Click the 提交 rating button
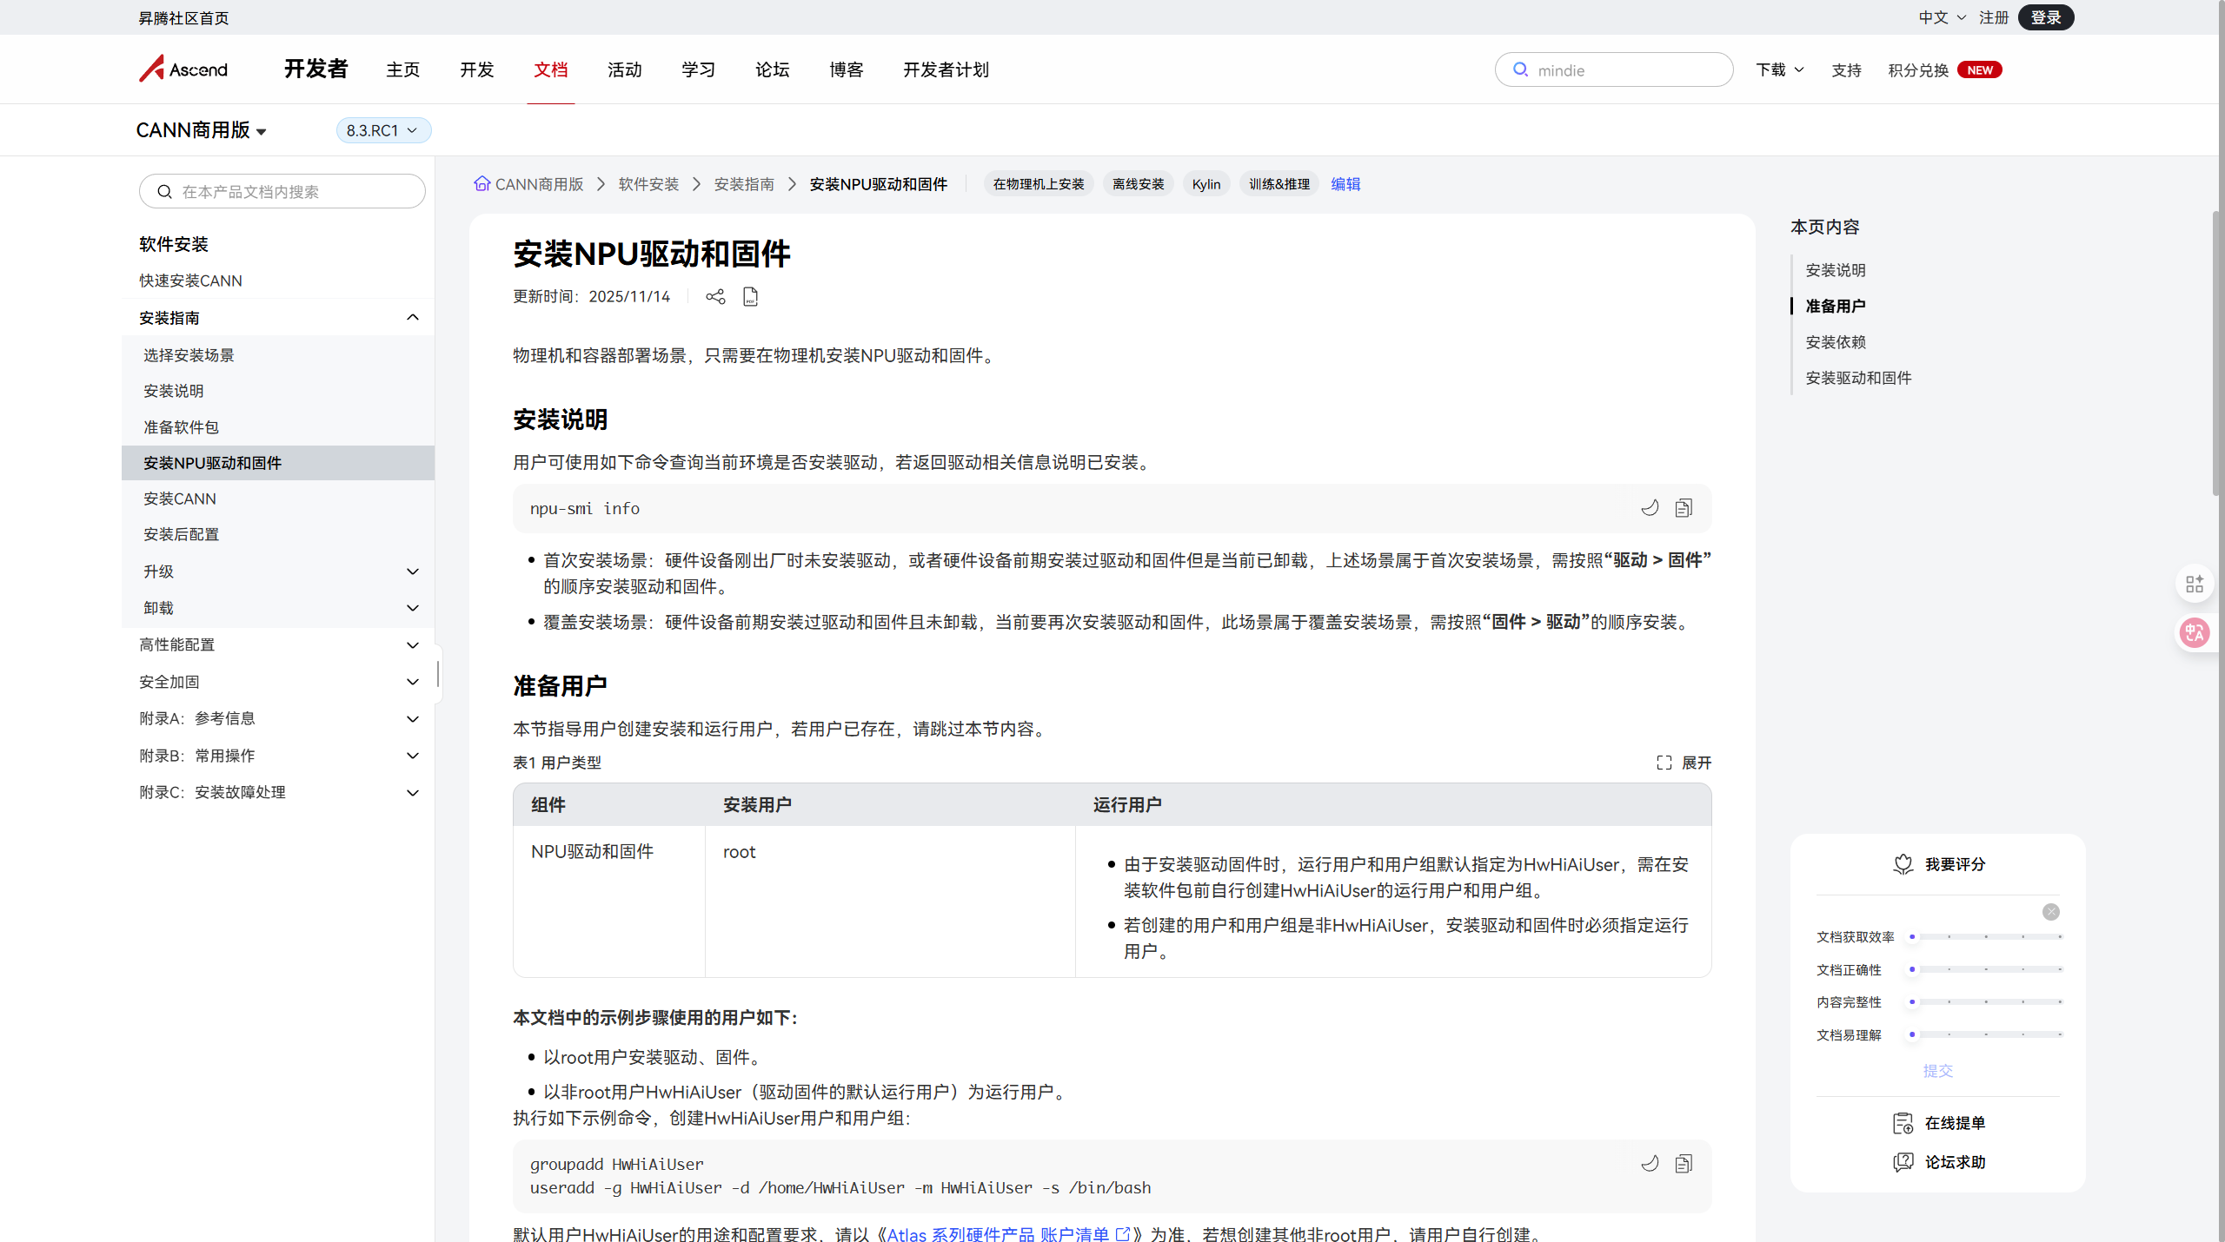Screen dimensions: 2225x1242 1938,1071
